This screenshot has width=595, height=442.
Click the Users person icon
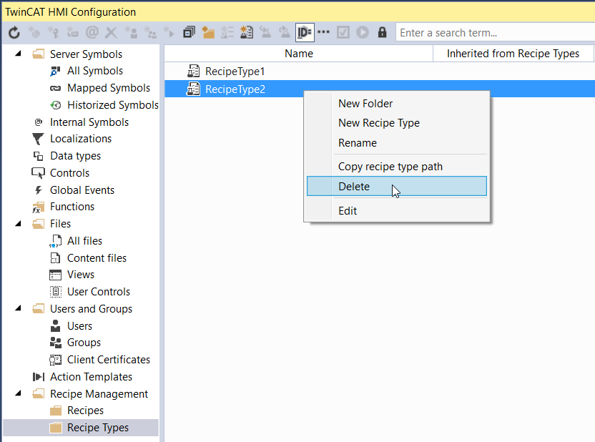[55, 325]
